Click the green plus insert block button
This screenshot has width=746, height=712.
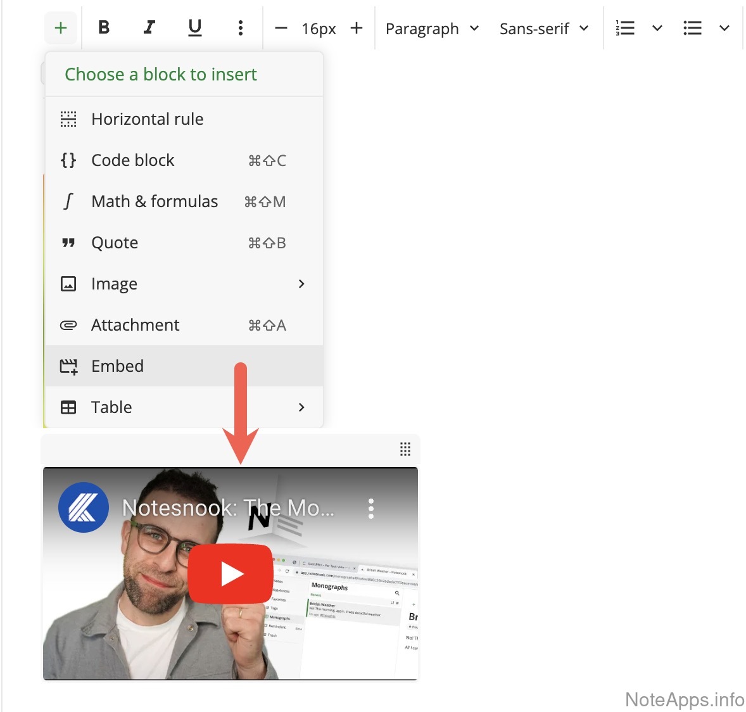pyautogui.click(x=61, y=28)
